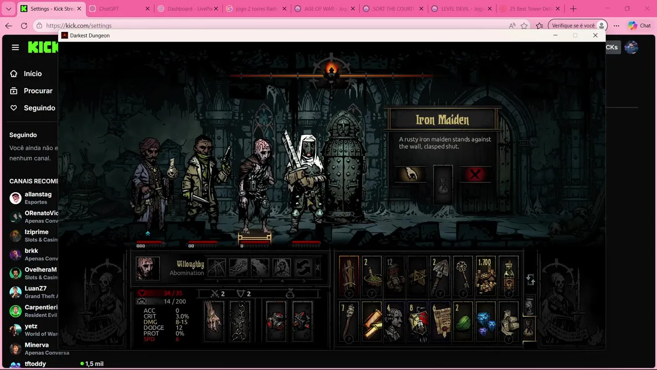Add this page to browser favorites
The width and height of the screenshot is (657, 370).
(524, 26)
